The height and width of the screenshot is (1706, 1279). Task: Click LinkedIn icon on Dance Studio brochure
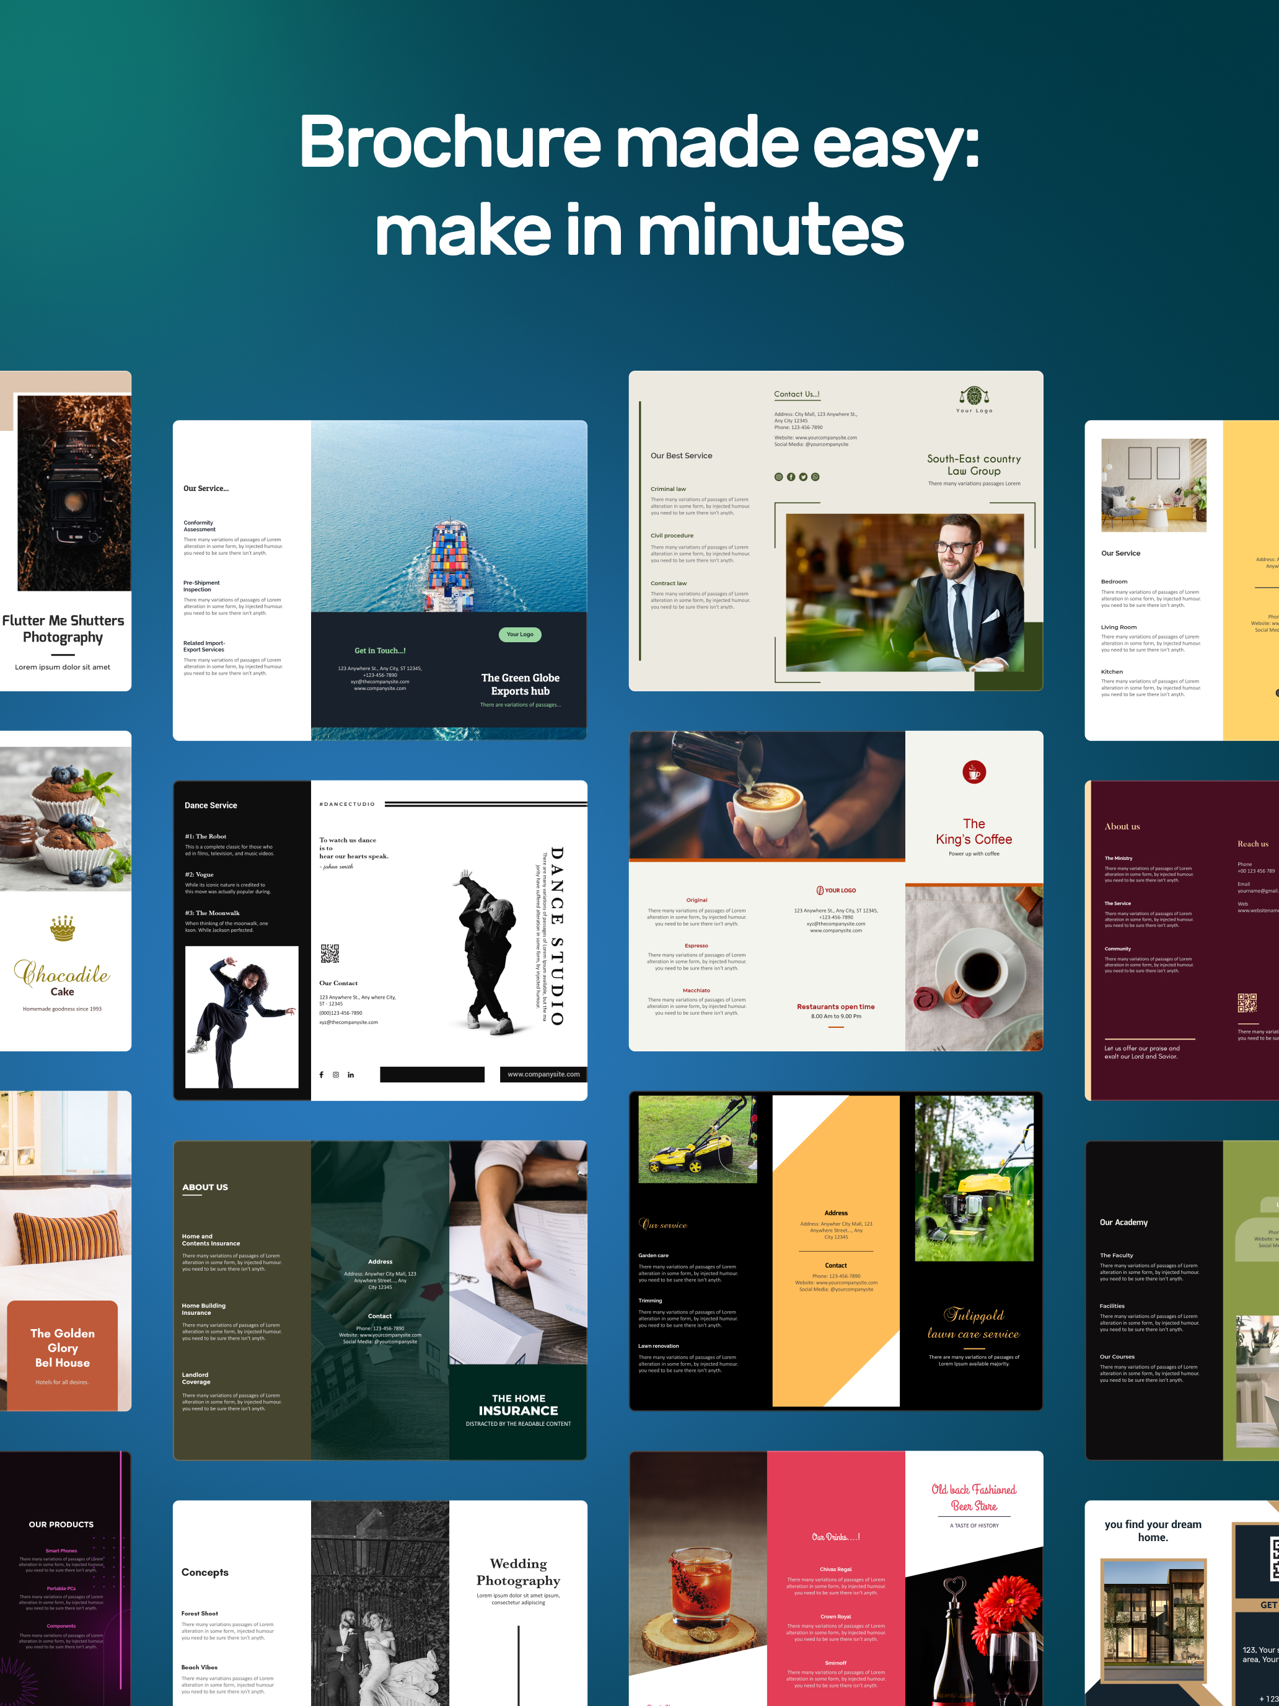click(351, 1074)
